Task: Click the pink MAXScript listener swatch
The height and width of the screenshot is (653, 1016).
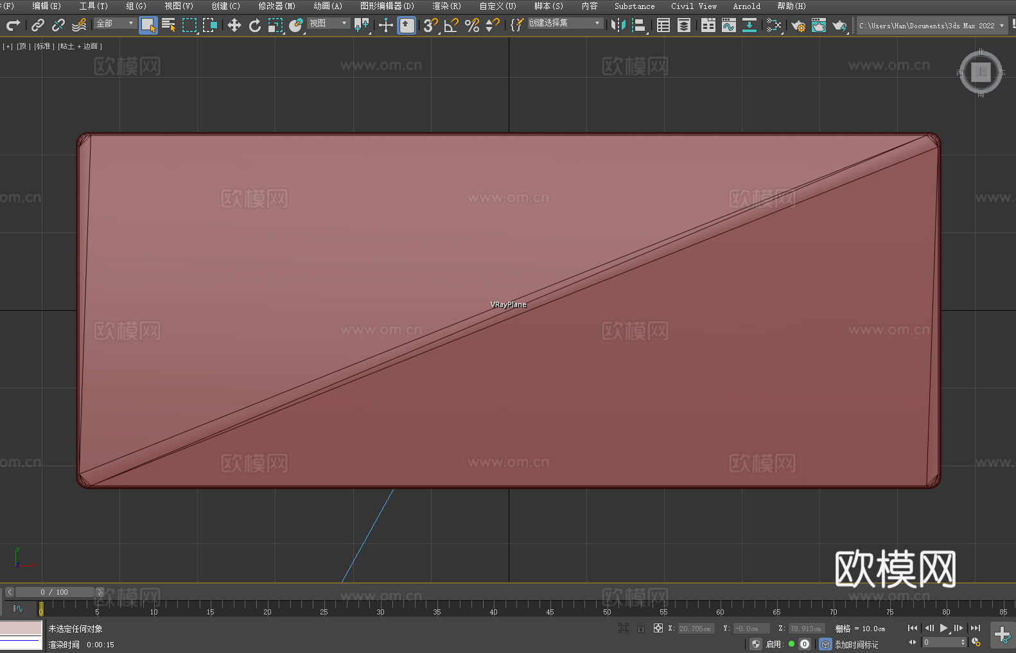Action: 21,628
